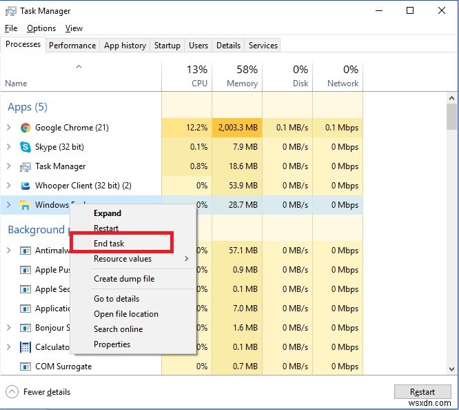Viewport: 459px width, 410px height.
Task: Expand the Calculator process entry
Action: point(9,347)
